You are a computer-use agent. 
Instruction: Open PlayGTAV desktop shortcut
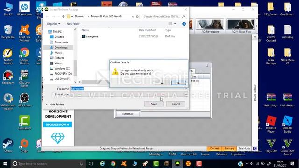tap(271, 146)
